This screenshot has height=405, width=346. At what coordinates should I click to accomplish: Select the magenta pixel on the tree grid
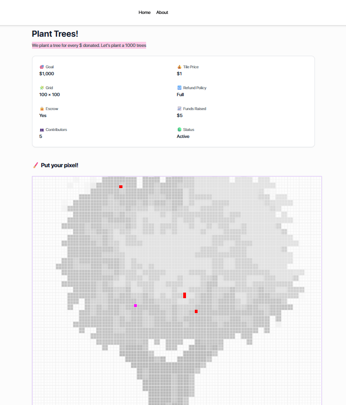(x=135, y=306)
